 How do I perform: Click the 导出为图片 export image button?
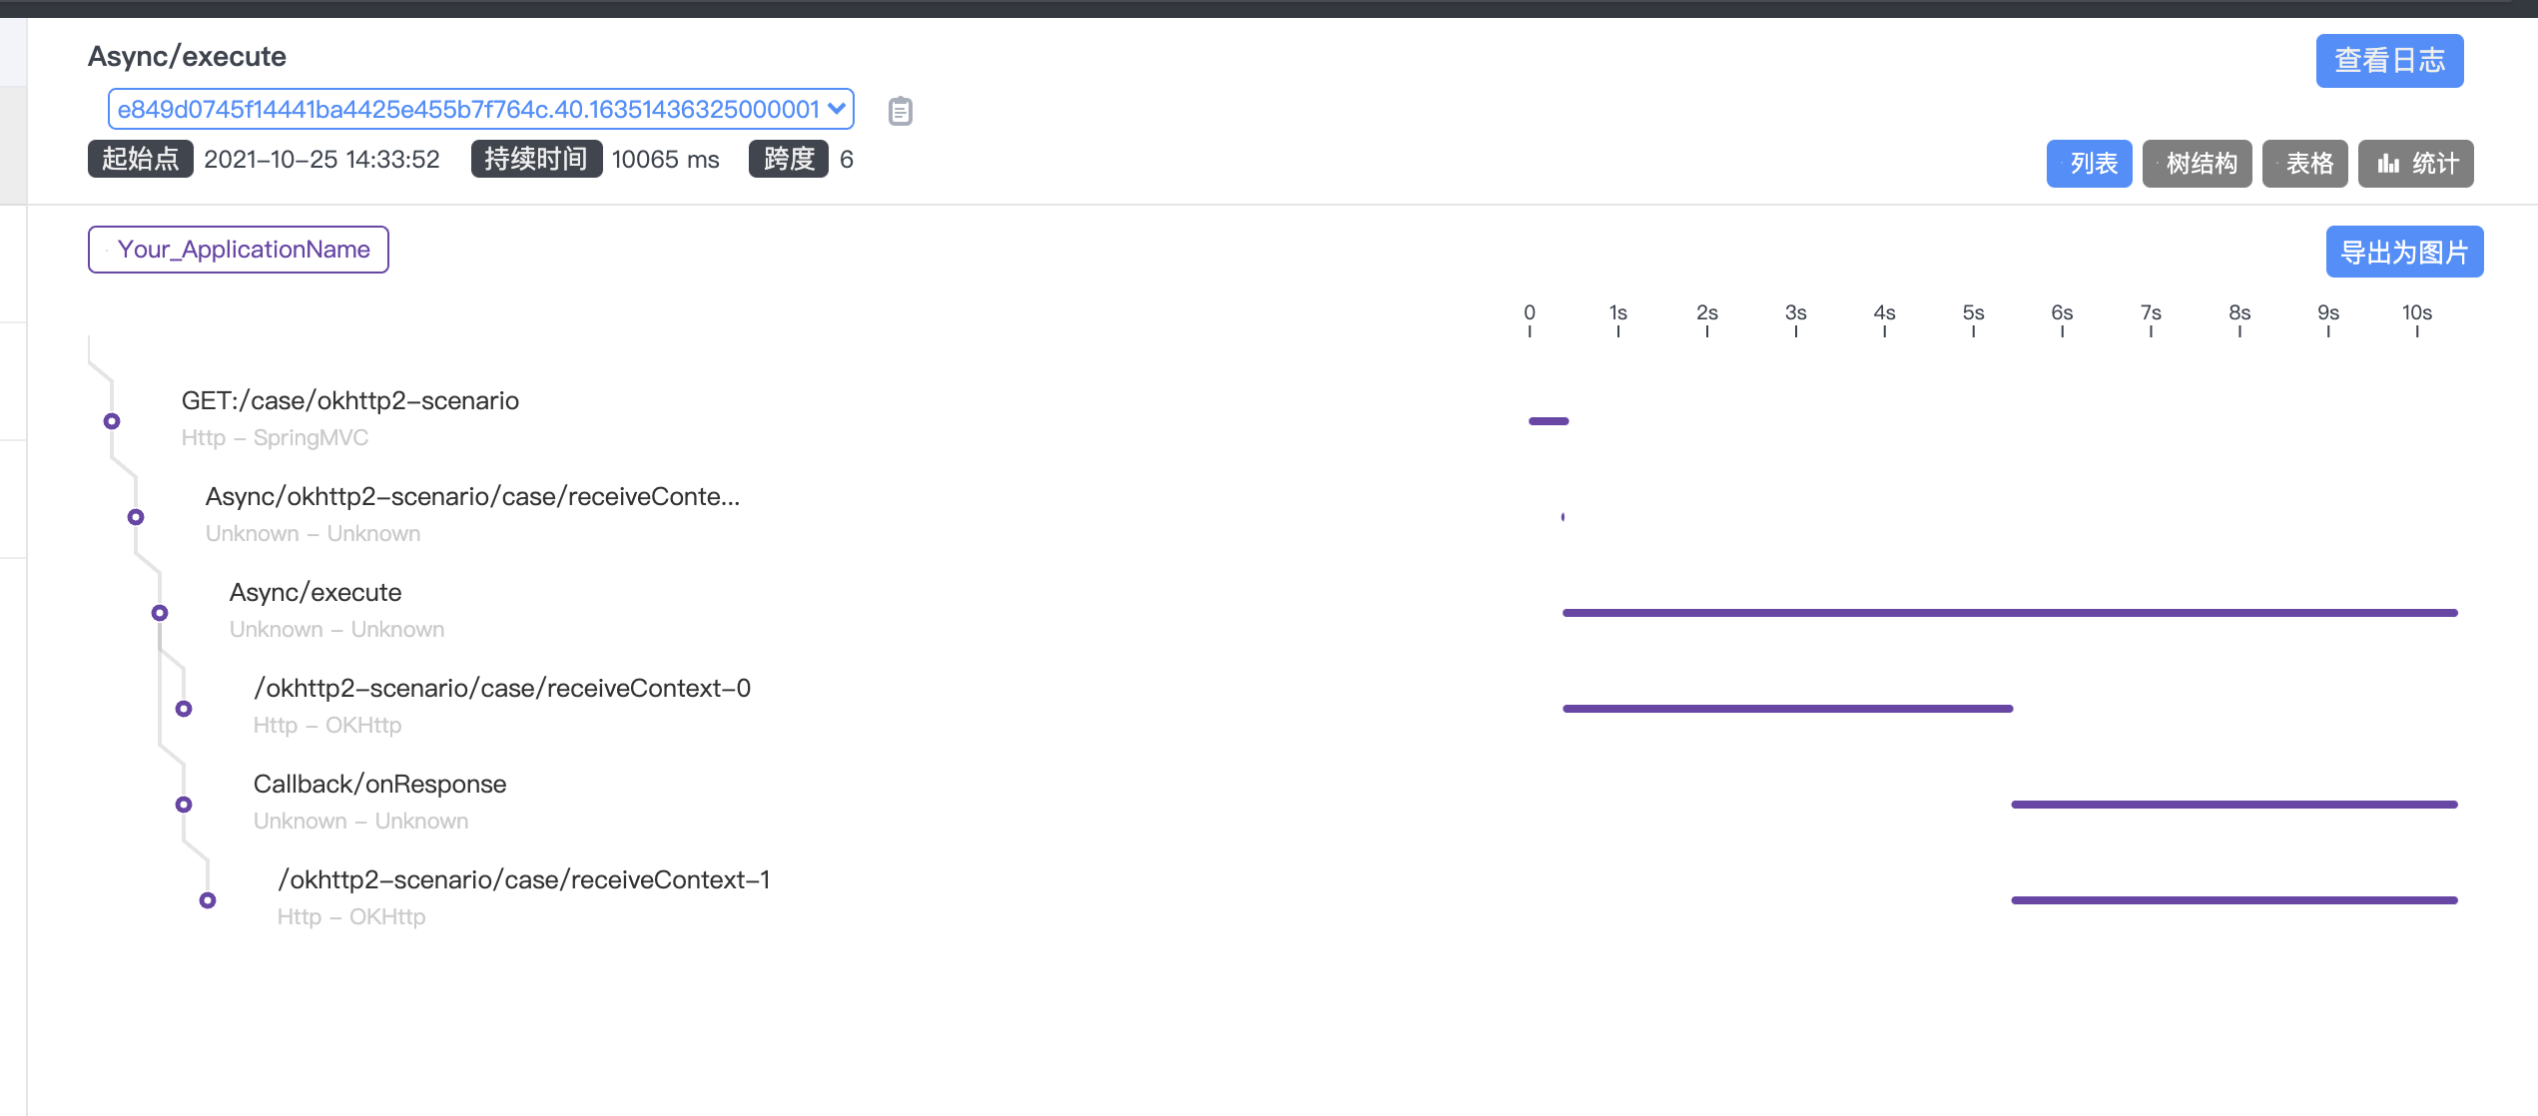(x=2404, y=252)
